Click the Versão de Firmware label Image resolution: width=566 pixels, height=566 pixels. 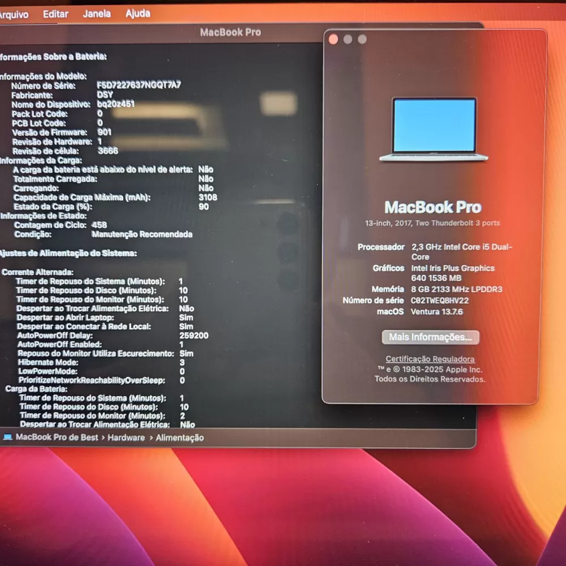(x=49, y=132)
